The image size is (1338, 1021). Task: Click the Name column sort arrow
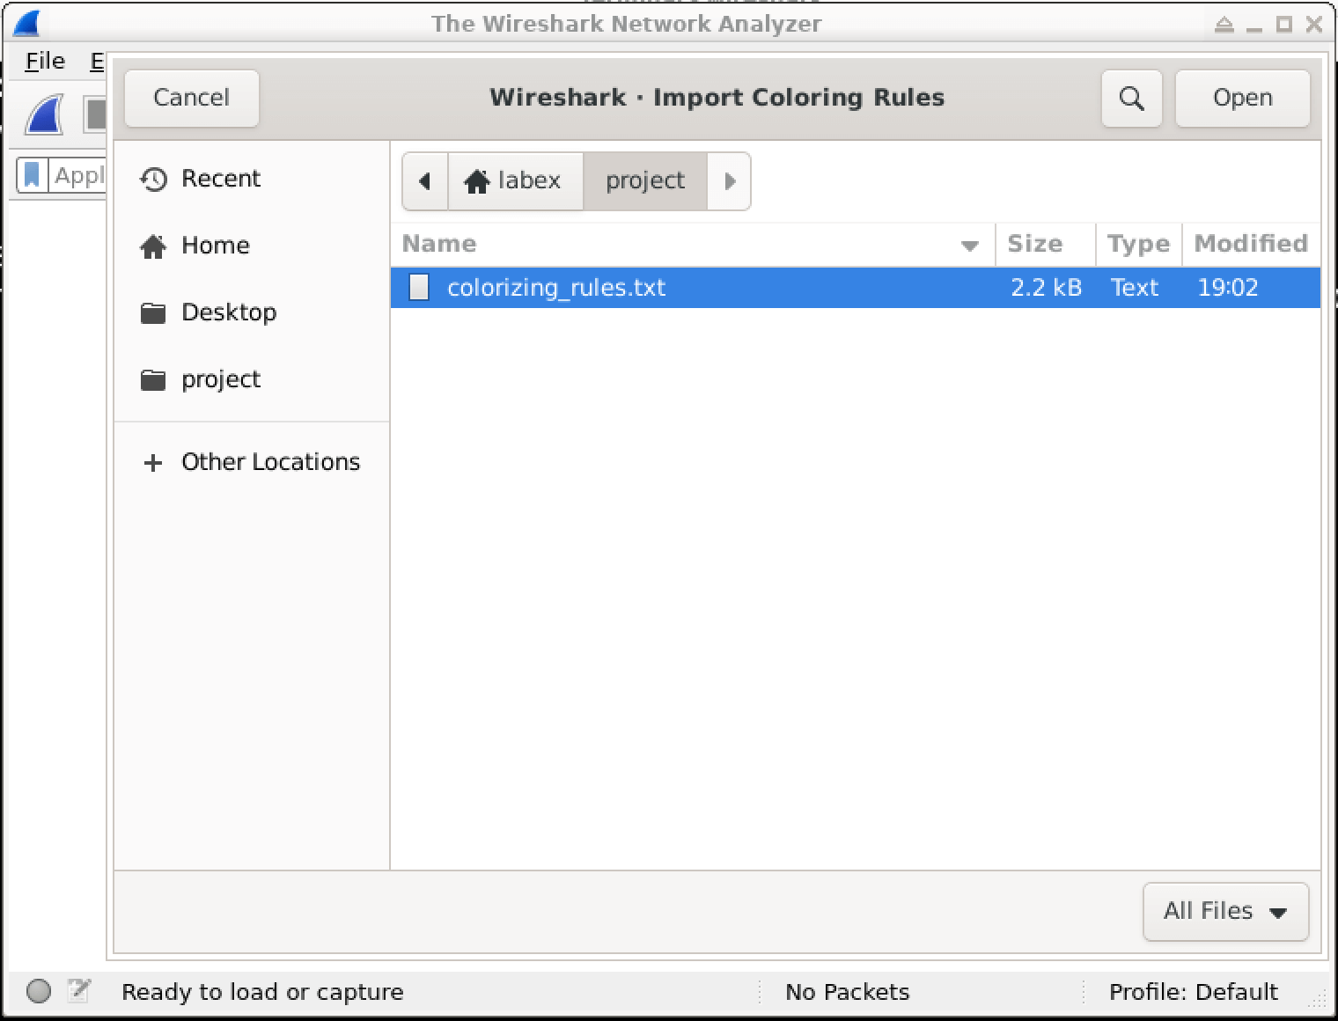[969, 246]
